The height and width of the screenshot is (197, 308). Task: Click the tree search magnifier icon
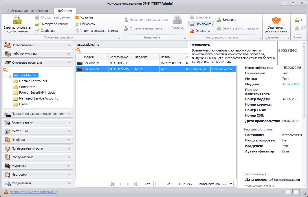pos(5,70)
